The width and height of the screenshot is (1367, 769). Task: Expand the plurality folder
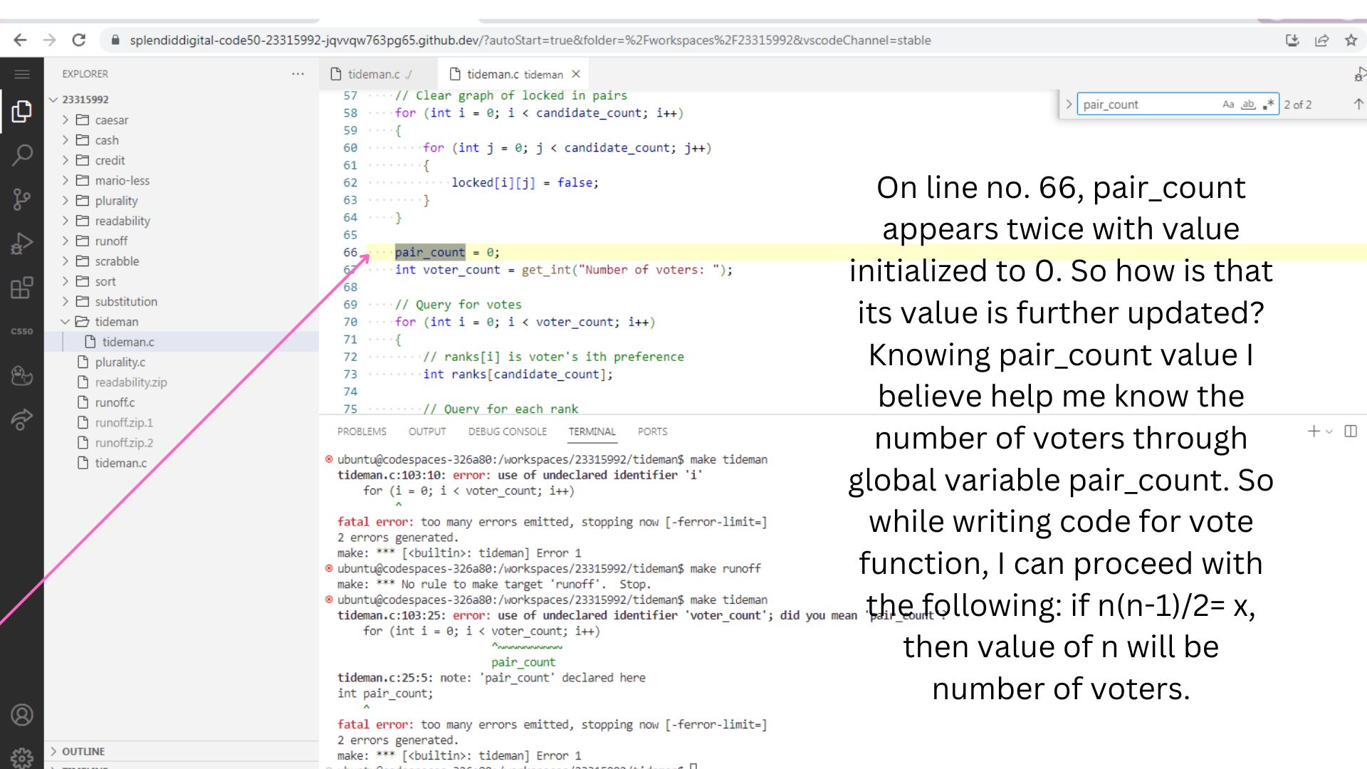pyautogui.click(x=66, y=201)
